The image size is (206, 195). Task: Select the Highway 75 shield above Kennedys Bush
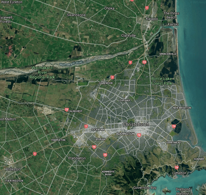tap(105, 155)
